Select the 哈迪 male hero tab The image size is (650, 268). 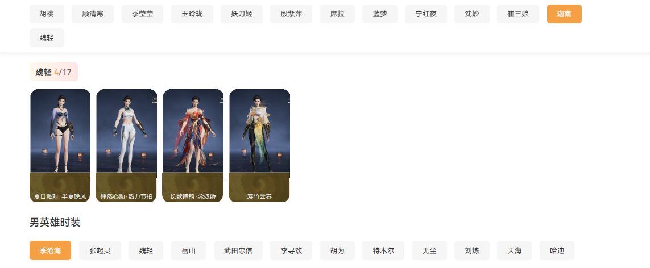coord(557,250)
